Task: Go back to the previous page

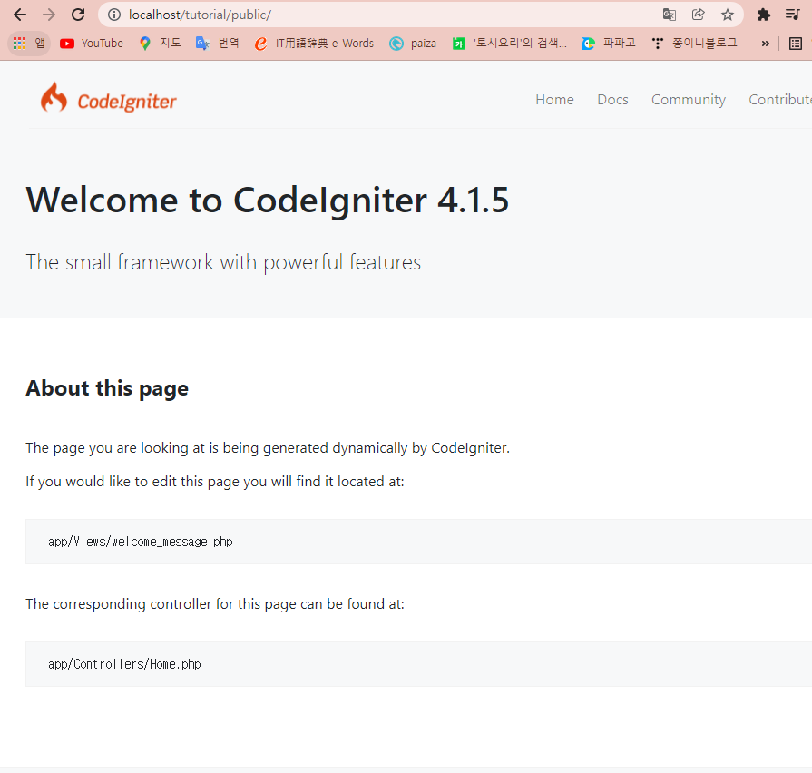Action: (20, 15)
